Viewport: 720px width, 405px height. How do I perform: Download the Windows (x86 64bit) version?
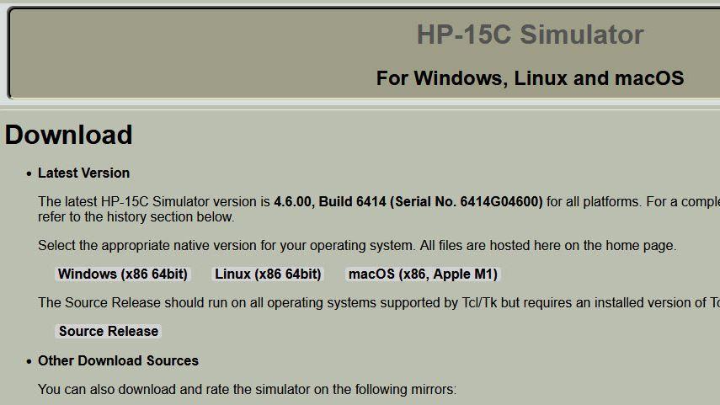click(123, 274)
